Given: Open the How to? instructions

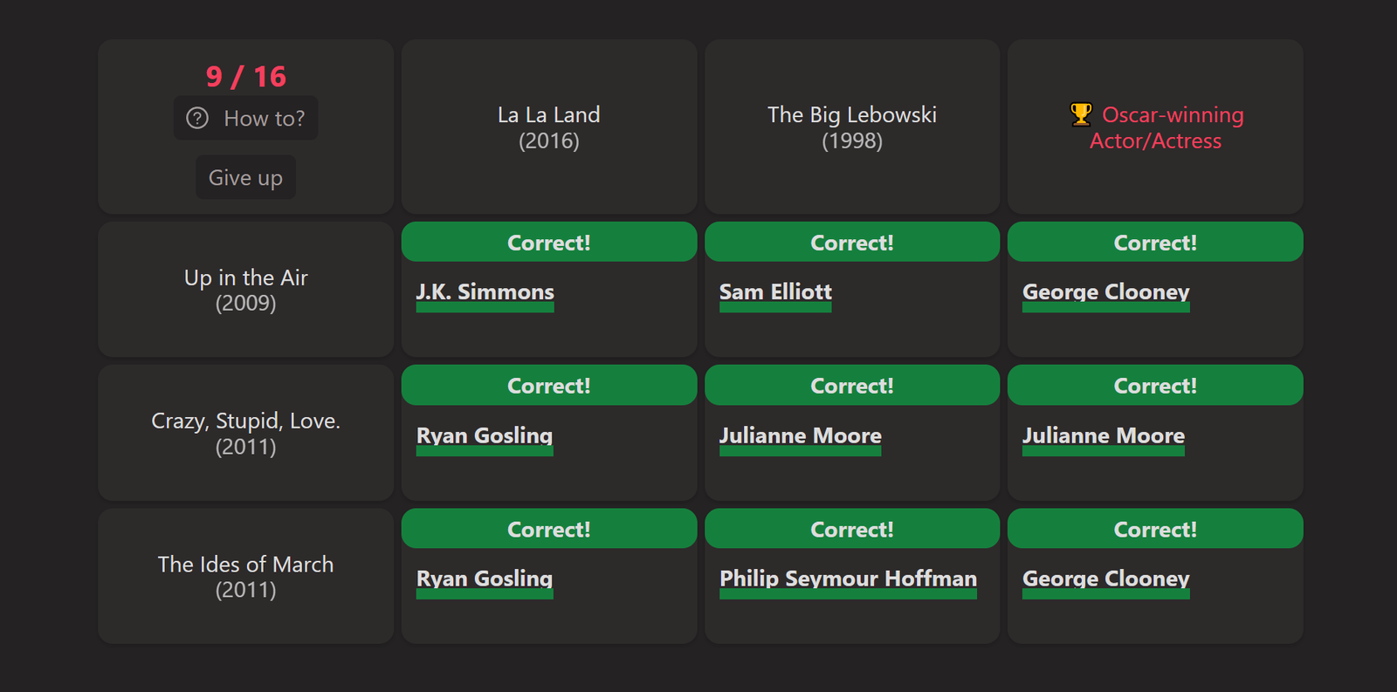Looking at the screenshot, I should pos(245,118).
